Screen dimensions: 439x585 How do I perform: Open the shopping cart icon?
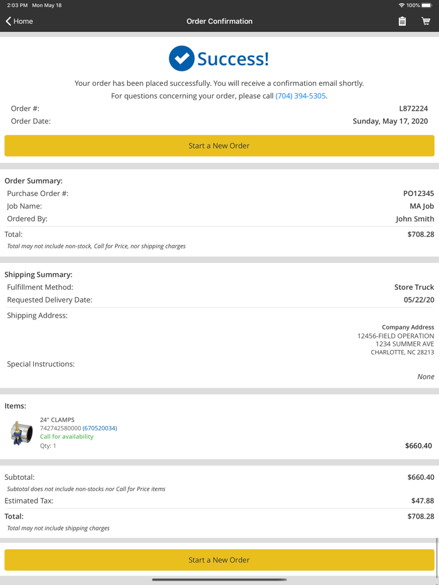point(426,21)
